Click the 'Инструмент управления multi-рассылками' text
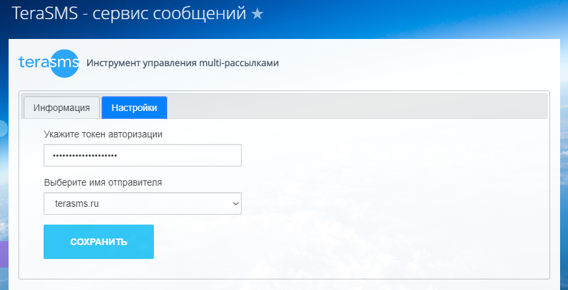Viewport: 568px width, 290px height. pyautogui.click(x=182, y=63)
